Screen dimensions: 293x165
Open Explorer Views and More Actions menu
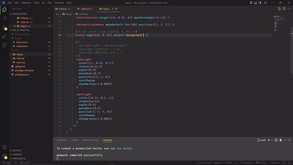coord(49,9)
